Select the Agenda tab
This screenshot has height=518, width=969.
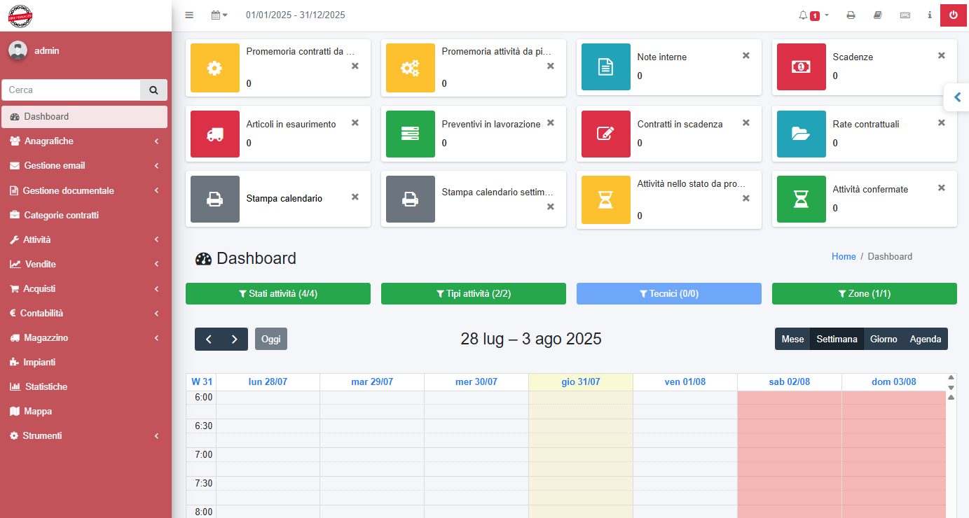[x=925, y=339]
